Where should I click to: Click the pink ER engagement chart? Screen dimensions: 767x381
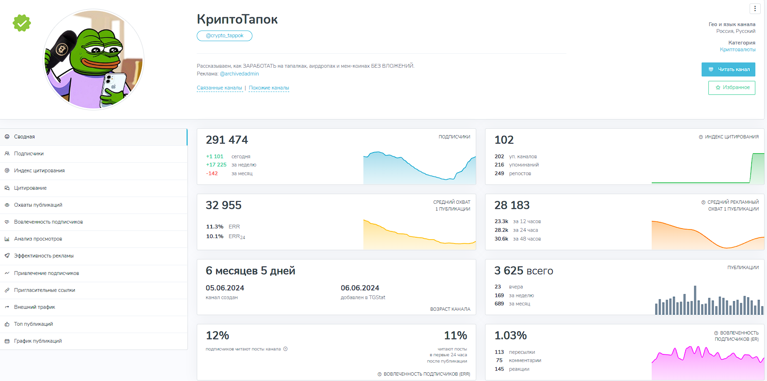(x=708, y=363)
